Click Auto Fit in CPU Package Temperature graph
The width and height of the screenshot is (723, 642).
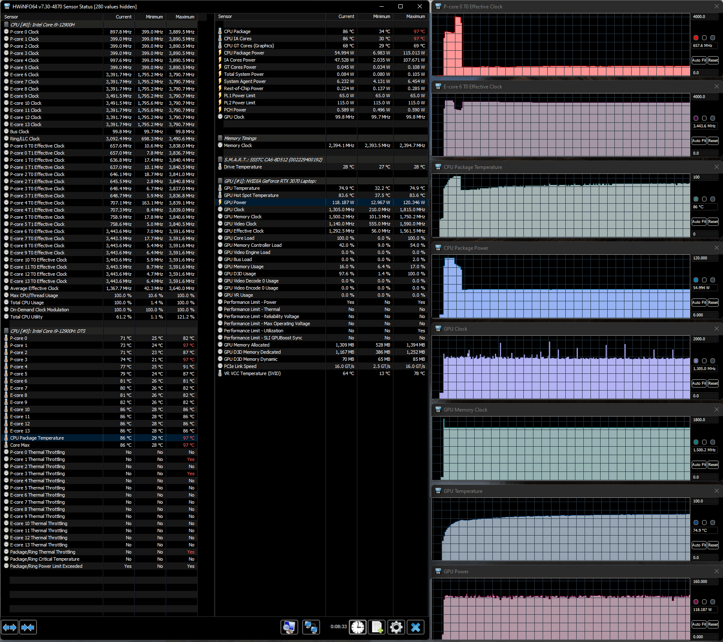699,222
